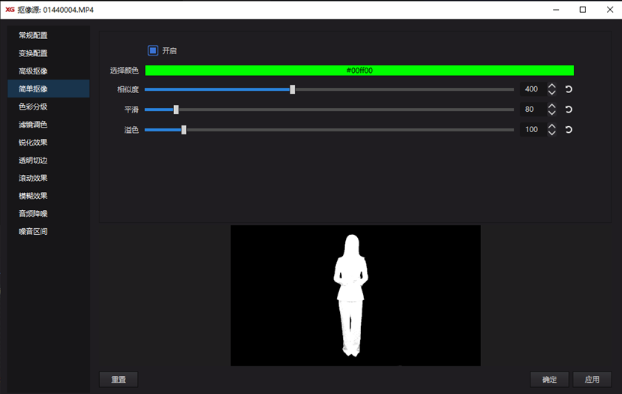
Task: Open the 滚动效果 section
Action: tap(49, 178)
